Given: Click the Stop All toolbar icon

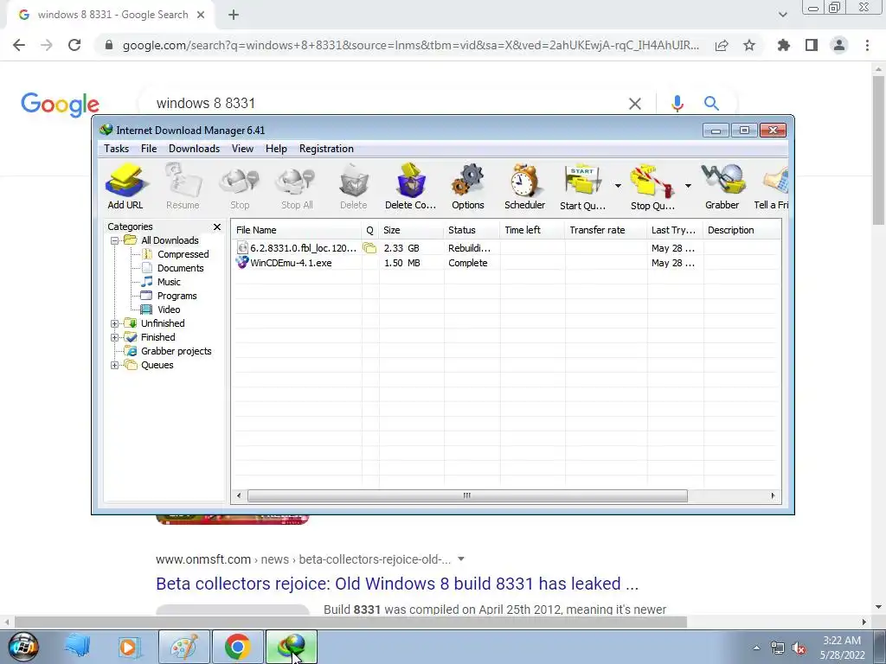Looking at the screenshot, I should tap(297, 187).
